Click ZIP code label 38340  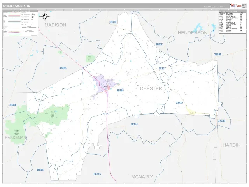click(120, 90)
